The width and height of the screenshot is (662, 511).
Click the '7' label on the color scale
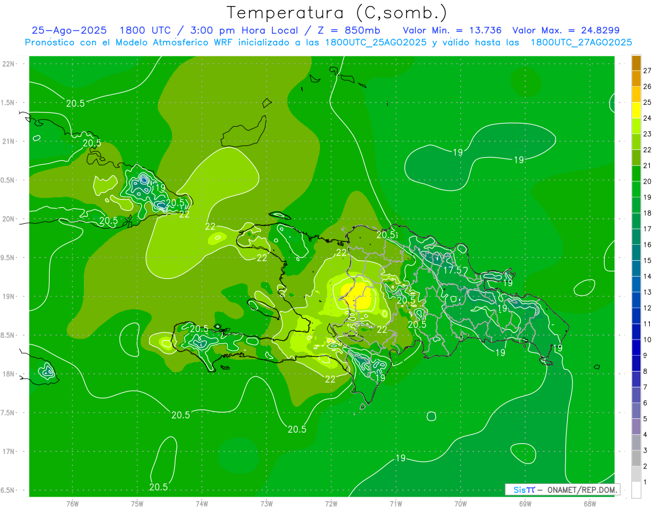click(645, 387)
